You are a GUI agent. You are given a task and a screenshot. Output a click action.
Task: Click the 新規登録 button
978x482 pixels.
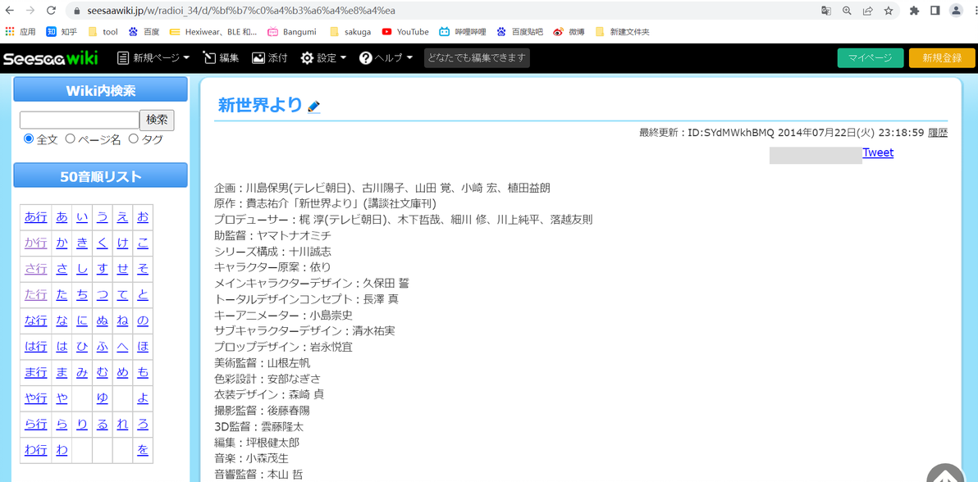click(942, 58)
